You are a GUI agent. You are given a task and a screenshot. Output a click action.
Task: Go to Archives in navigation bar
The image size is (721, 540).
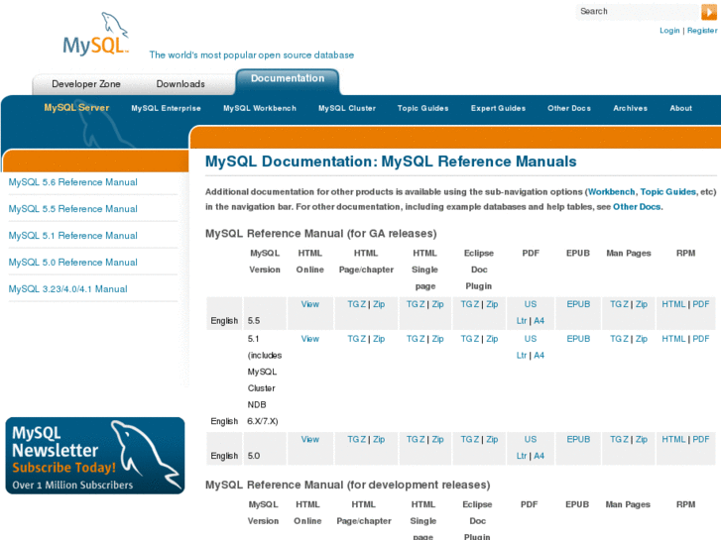pyautogui.click(x=630, y=108)
